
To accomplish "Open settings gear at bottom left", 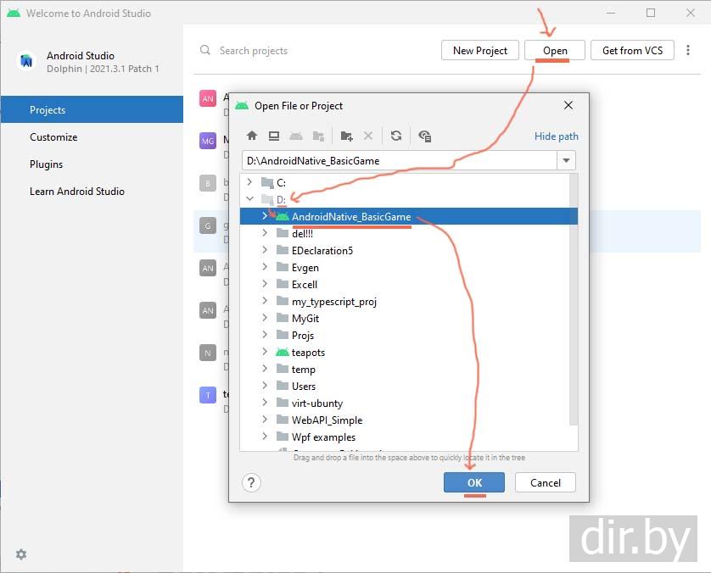I will tap(21, 554).
